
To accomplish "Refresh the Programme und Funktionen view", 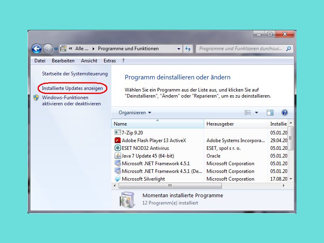I will point(188,49).
